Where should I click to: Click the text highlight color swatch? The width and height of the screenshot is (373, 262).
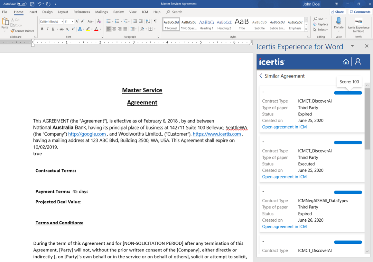pos(88,29)
